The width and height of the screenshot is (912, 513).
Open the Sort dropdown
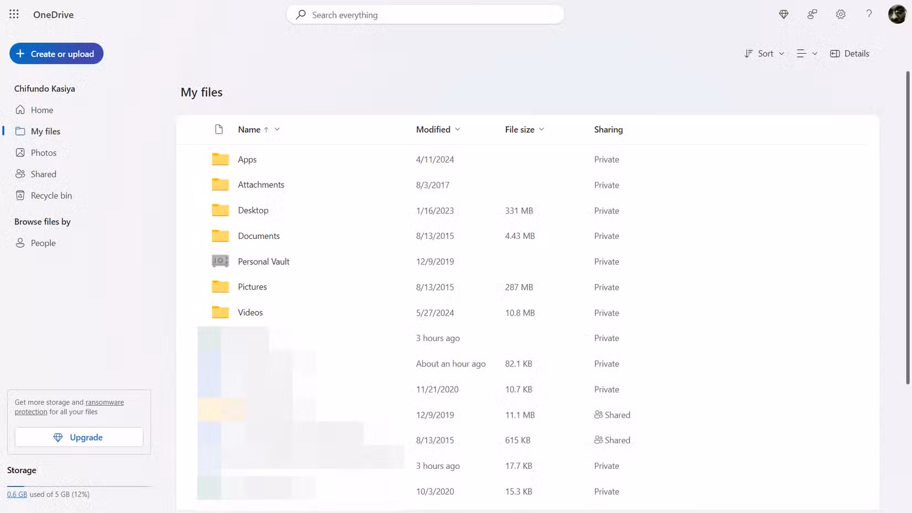pos(764,54)
